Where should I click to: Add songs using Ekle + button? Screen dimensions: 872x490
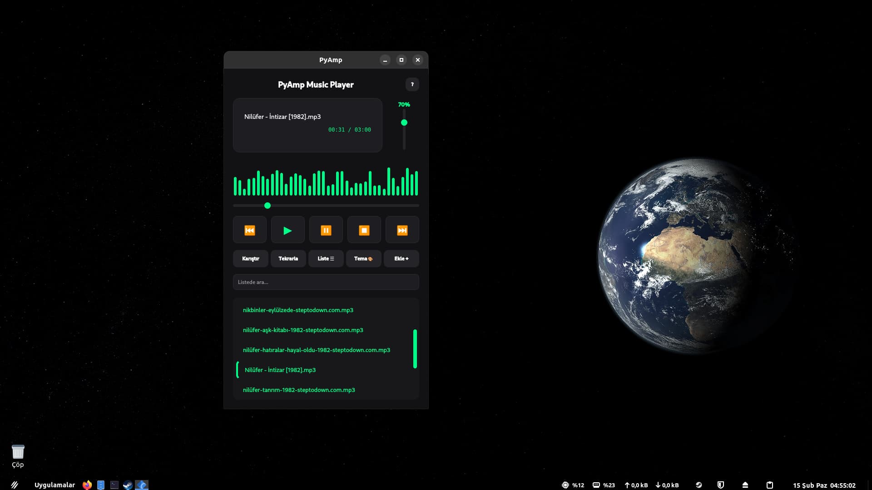401,259
